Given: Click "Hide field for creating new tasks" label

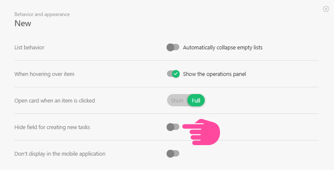Looking at the screenshot, I should (52, 127).
